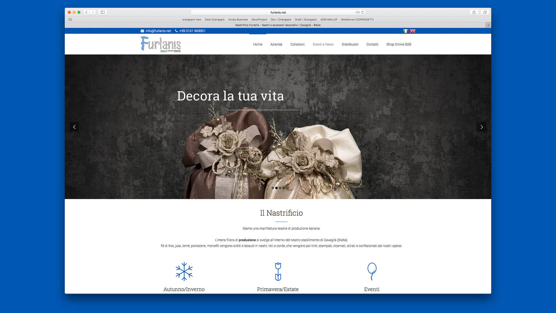Show all tabs overview button

[x=485, y=12]
